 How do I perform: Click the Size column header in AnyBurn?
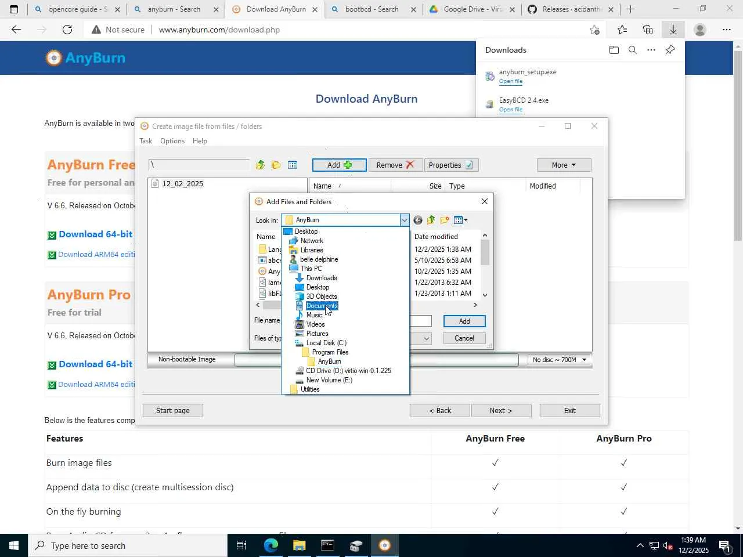coord(435,186)
